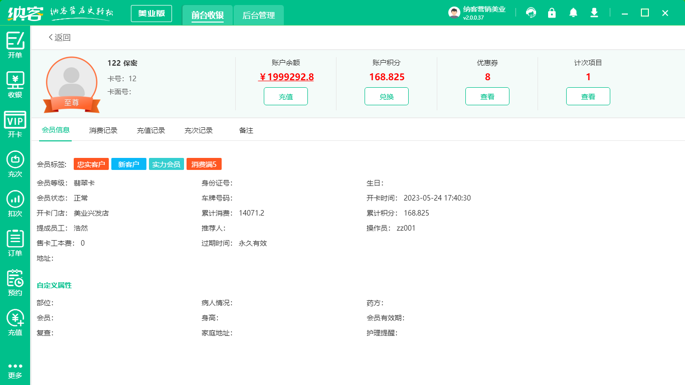Select the 收银 cashier icon

(15, 83)
